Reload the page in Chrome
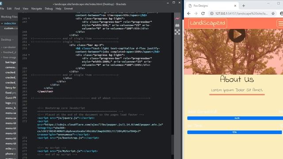The height and width of the screenshot is (159, 283). pos(203,14)
